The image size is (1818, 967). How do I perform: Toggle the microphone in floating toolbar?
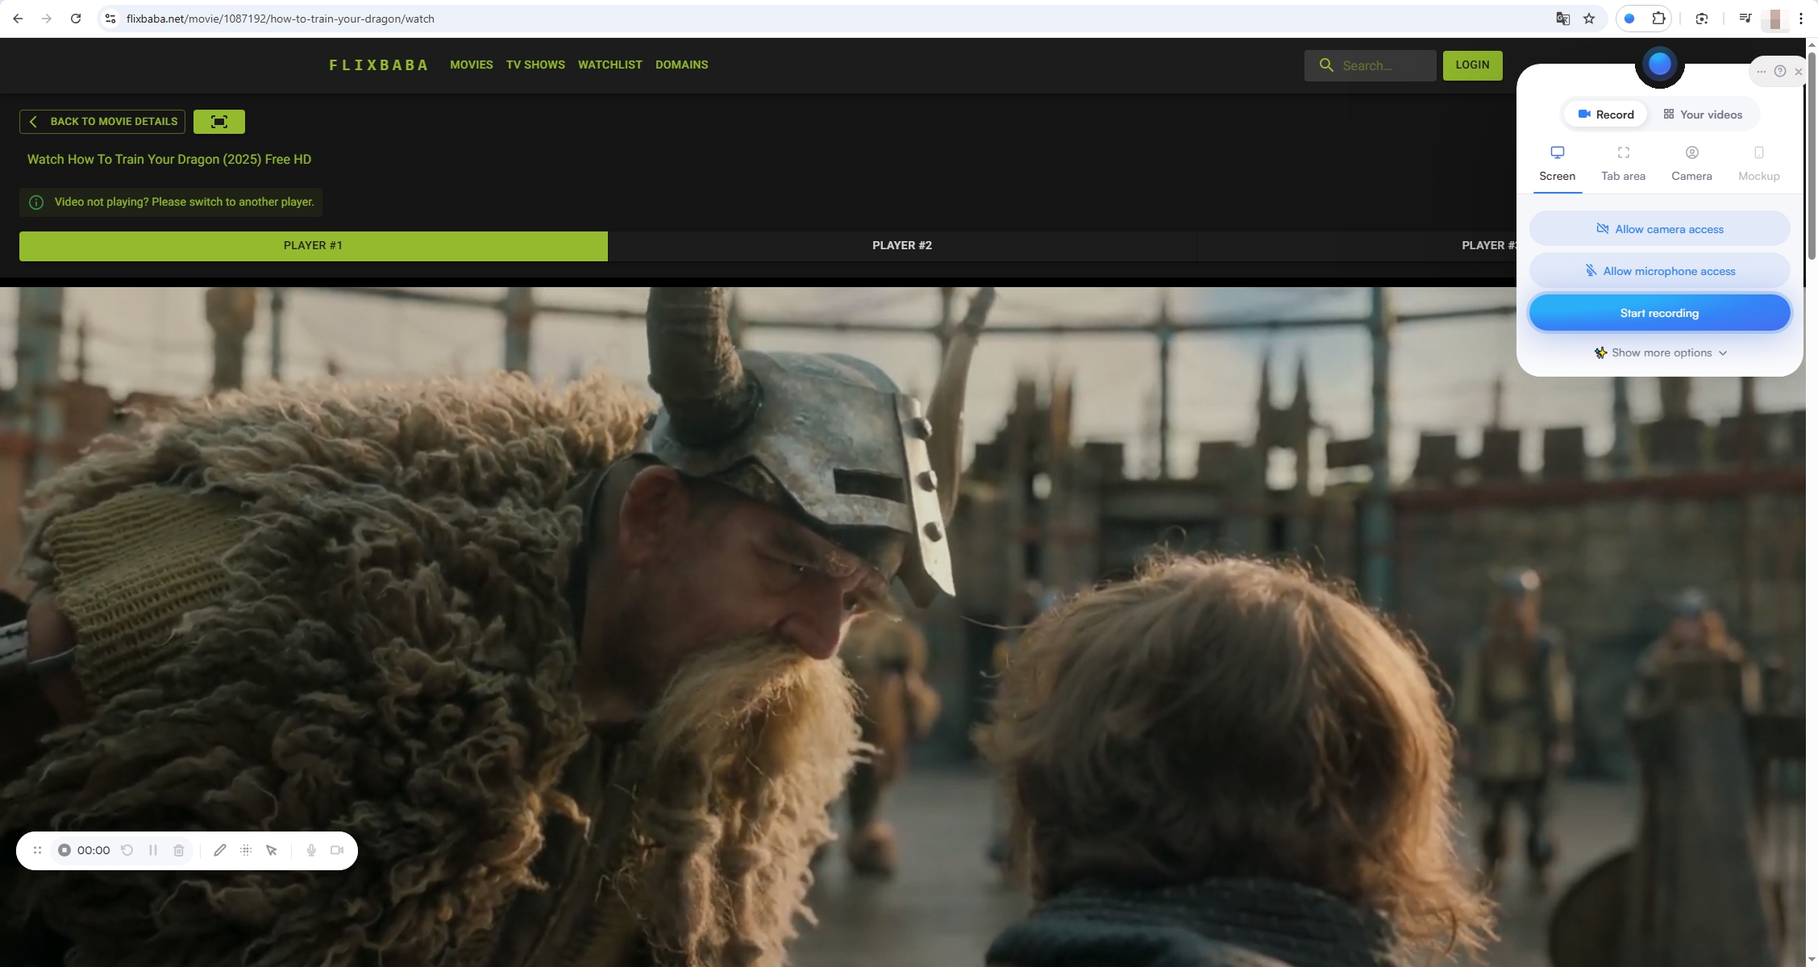(311, 850)
